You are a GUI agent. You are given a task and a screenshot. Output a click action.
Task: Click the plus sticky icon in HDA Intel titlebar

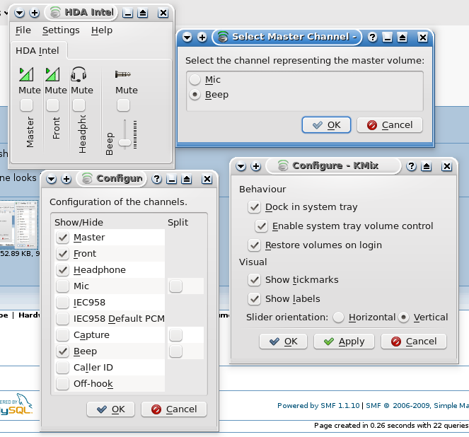pyautogui.click(x=35, y=13)
